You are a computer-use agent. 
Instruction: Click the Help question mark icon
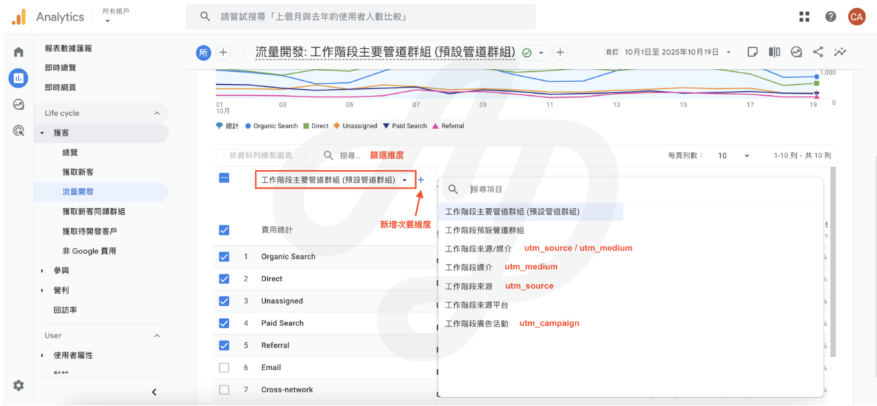click(x=830, y=16)
